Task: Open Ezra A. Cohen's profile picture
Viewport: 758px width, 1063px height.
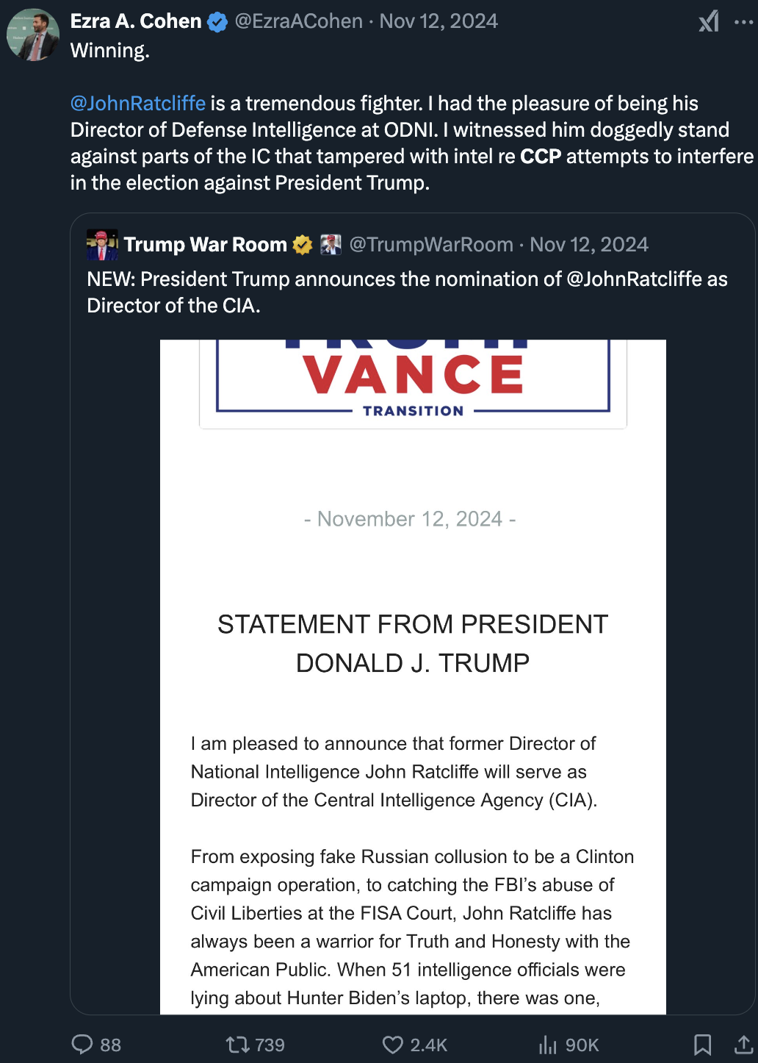Action: (33, 35)
